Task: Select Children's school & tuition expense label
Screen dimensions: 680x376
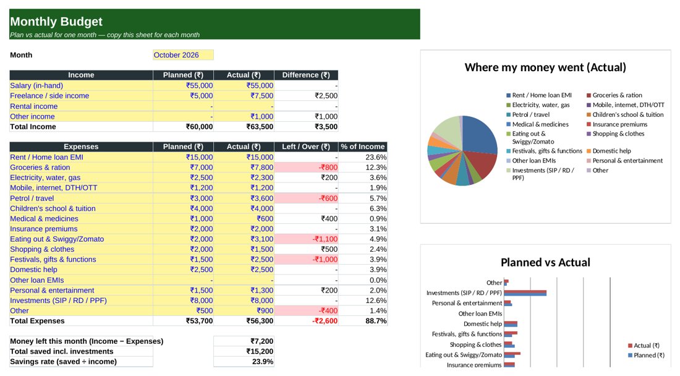Action: (81, 208)
